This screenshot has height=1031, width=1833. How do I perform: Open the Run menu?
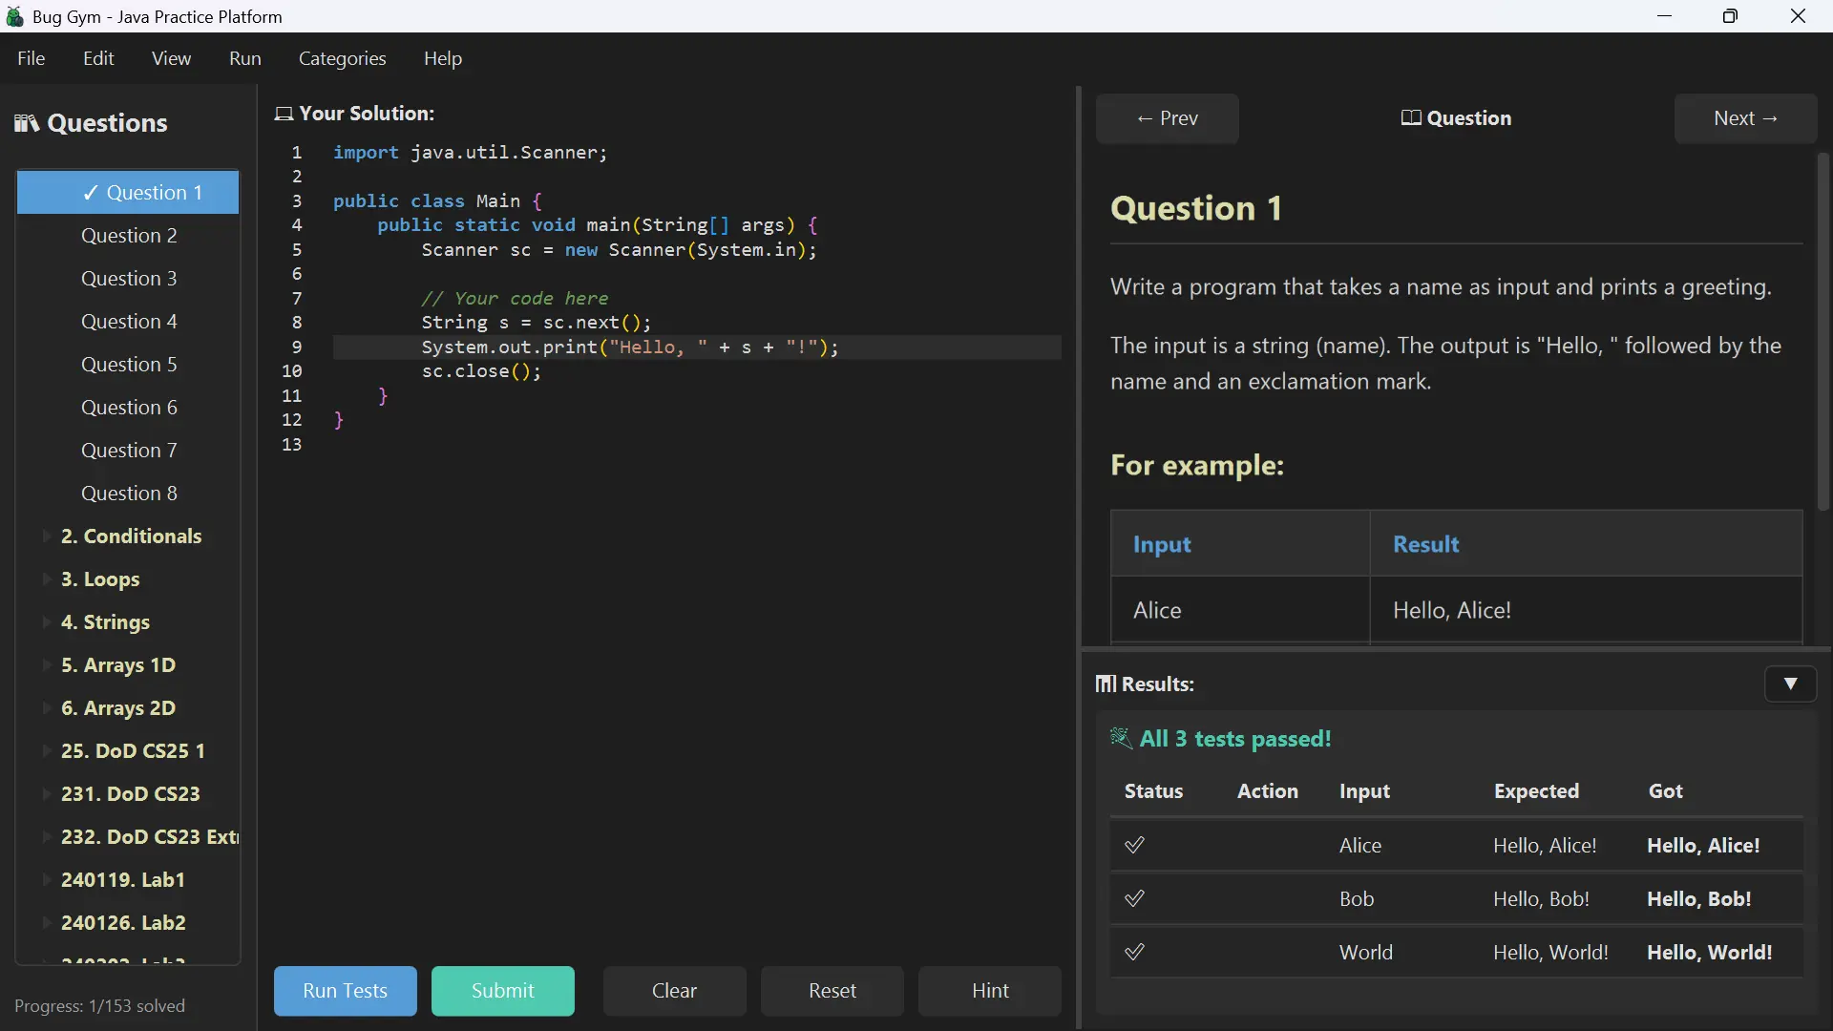pyautogui.click(x=245, y=58)
